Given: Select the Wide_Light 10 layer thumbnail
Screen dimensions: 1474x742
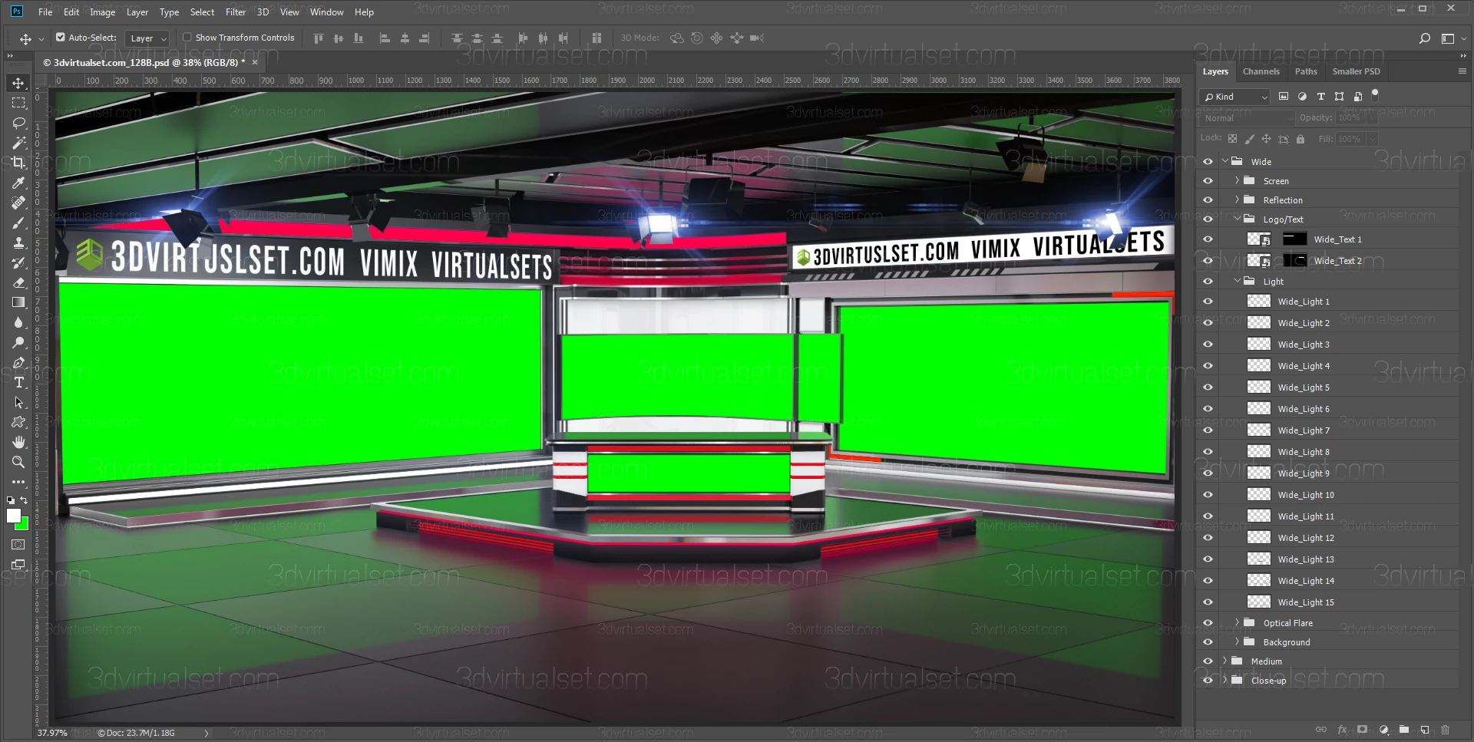Looking at the screenshot, I should (x=1258, y=495).
